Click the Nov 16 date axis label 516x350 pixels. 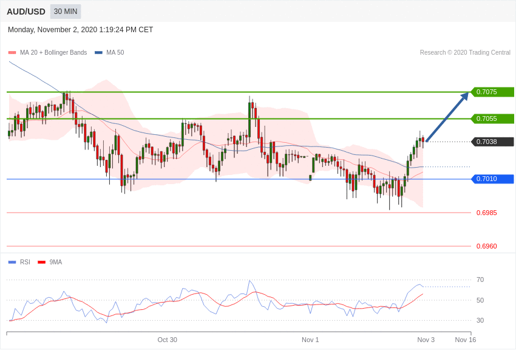point(466,340)
